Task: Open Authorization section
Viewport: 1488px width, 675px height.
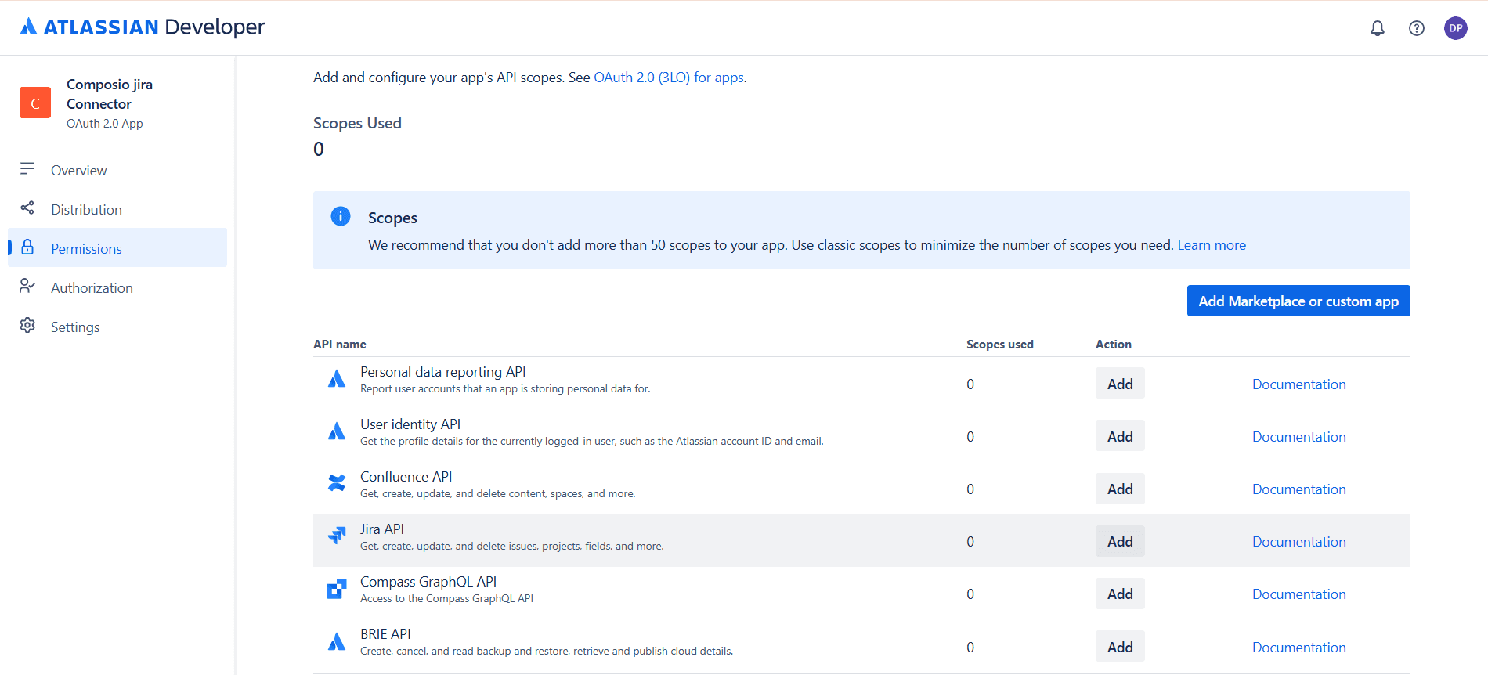Action: (x=117, y=287)
